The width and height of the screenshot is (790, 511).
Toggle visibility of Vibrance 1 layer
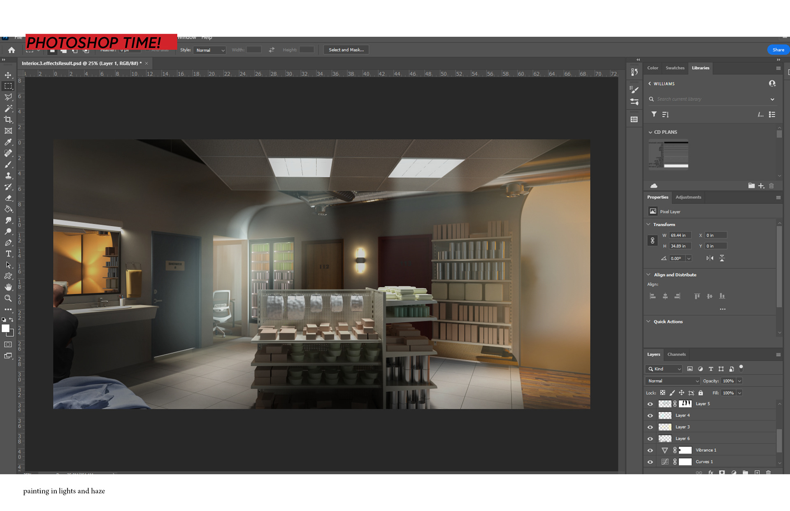coord(650,450)
